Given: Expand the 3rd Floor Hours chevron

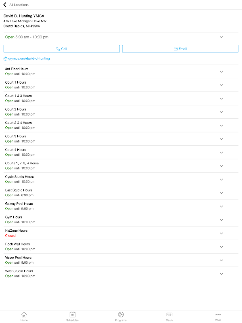Looking at the screenshot, I should tap(221, 71).
